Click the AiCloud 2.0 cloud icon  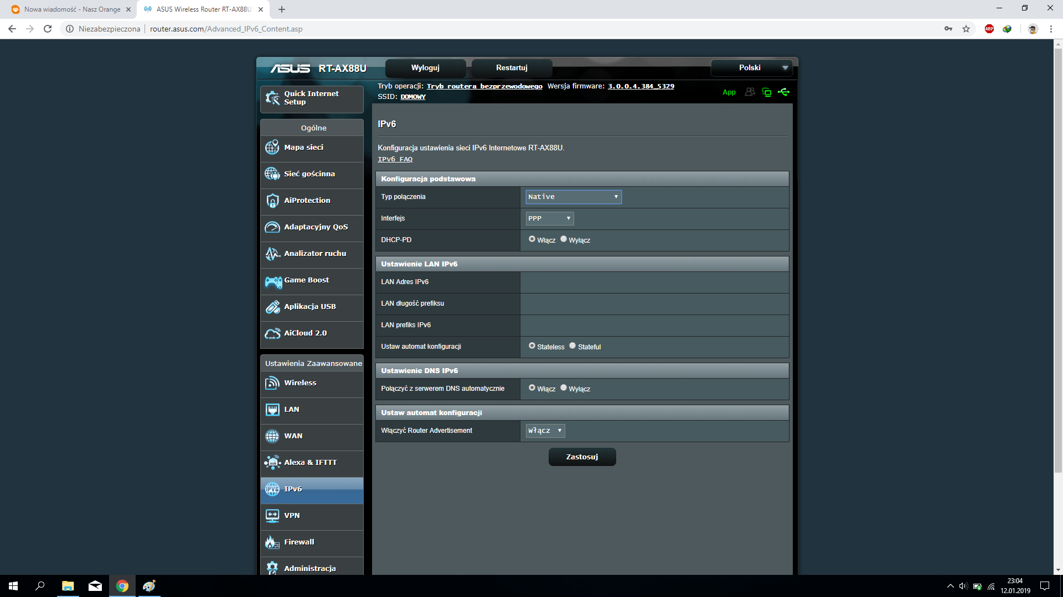tap(272, 333)
